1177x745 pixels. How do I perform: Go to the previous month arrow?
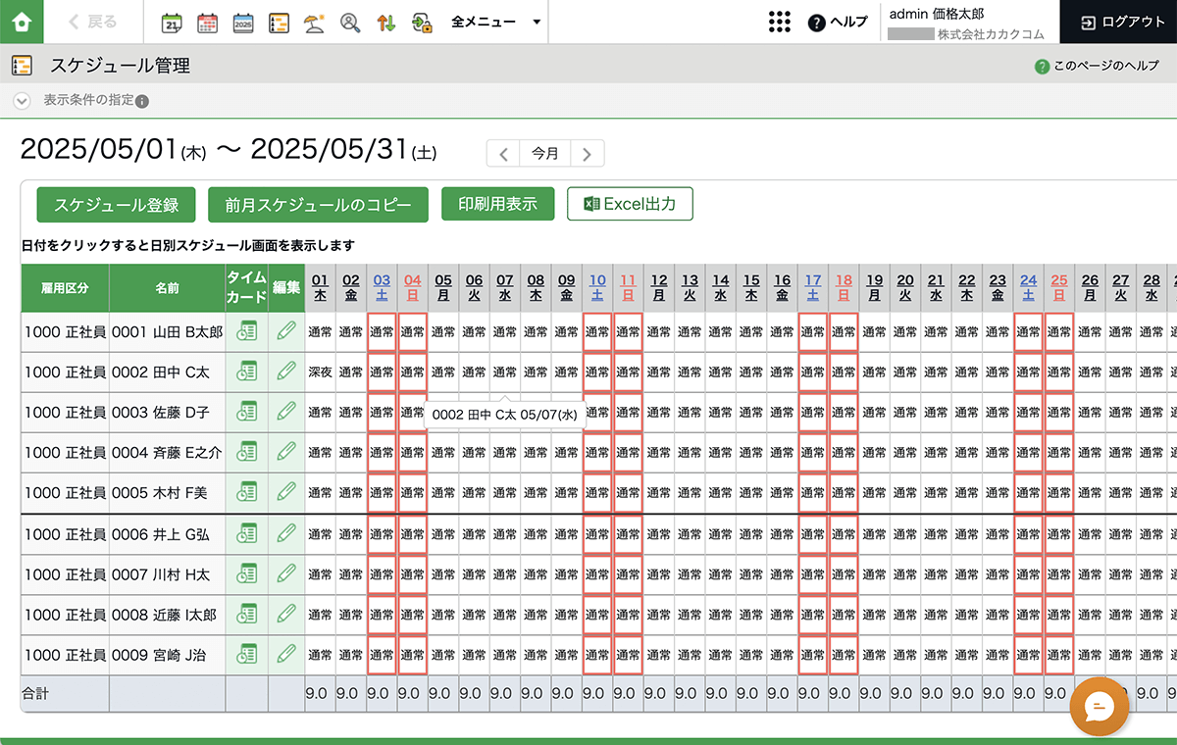[x=503, y=154]
